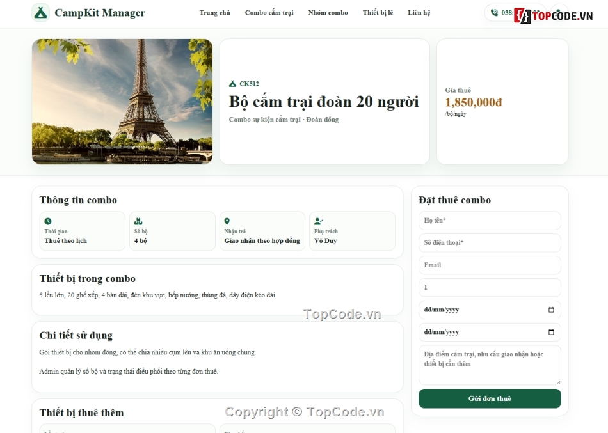Go to Combo cắm trại menu

269,12
